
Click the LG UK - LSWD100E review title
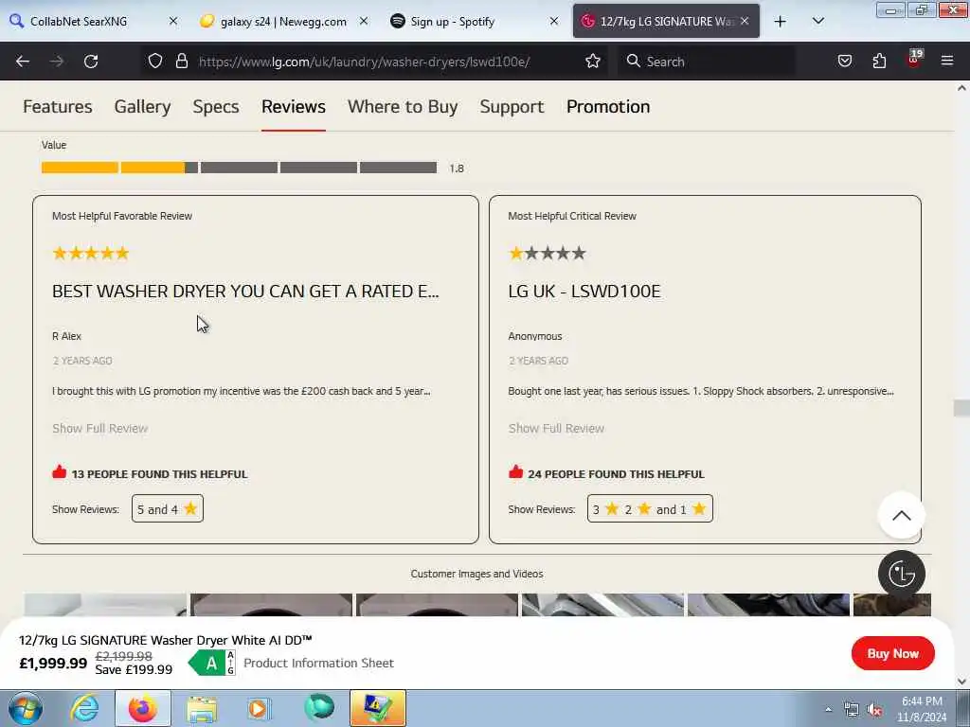click(x=584, y=292)
